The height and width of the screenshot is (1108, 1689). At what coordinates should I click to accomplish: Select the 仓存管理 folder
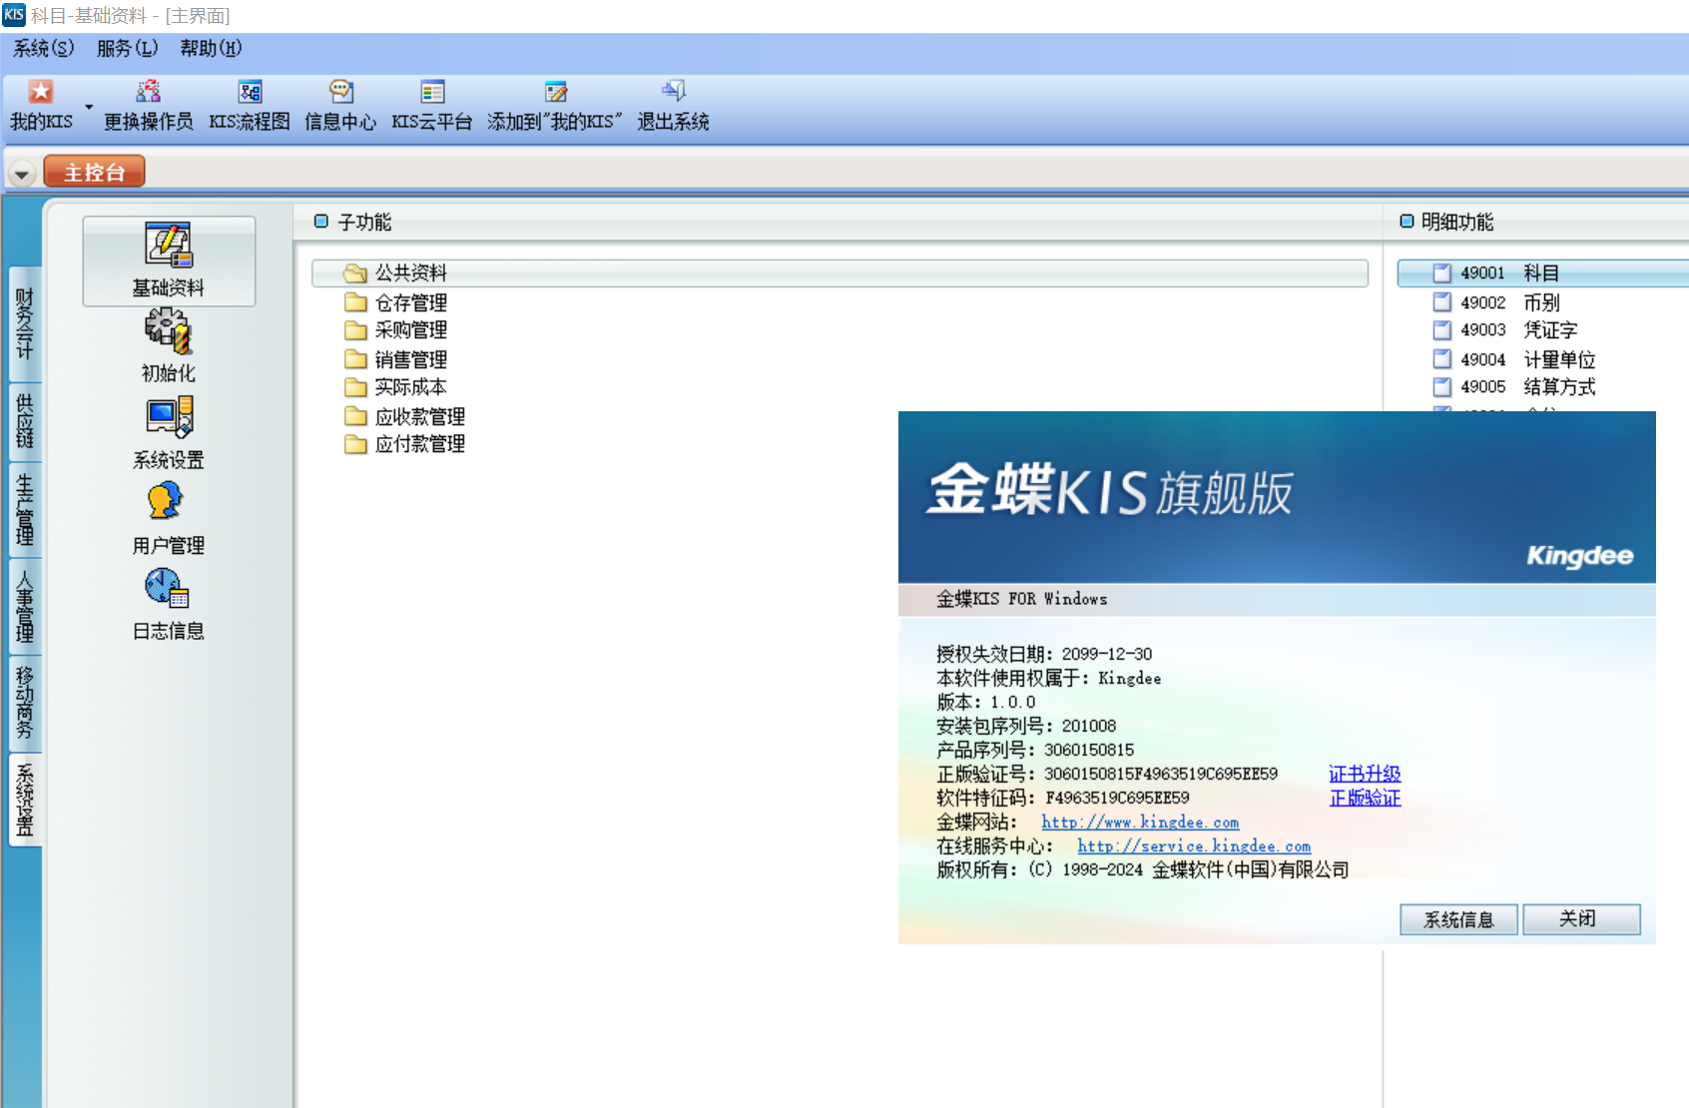(396, 302)
